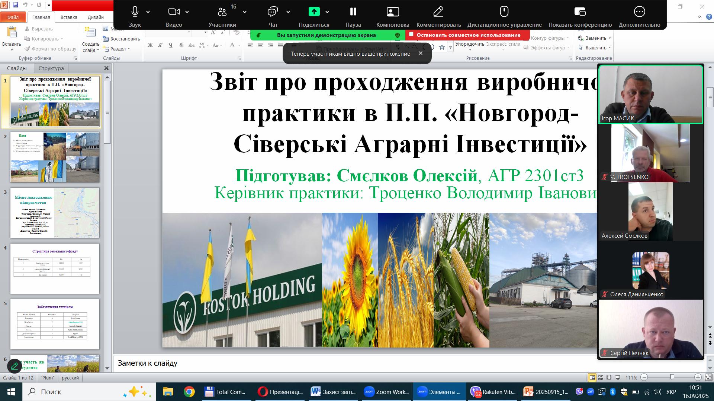Screen dimensions: 714x401
Task: Dismiss the Теперь участникам видно notification
Action: point(421,53)
